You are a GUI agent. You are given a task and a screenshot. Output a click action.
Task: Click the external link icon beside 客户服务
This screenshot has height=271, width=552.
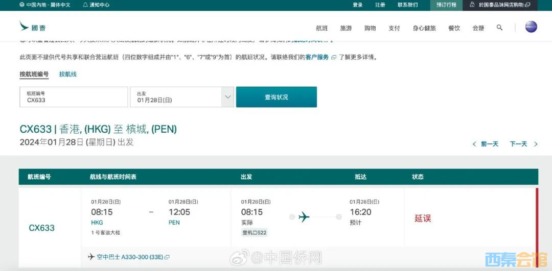(x=334, y=58)
